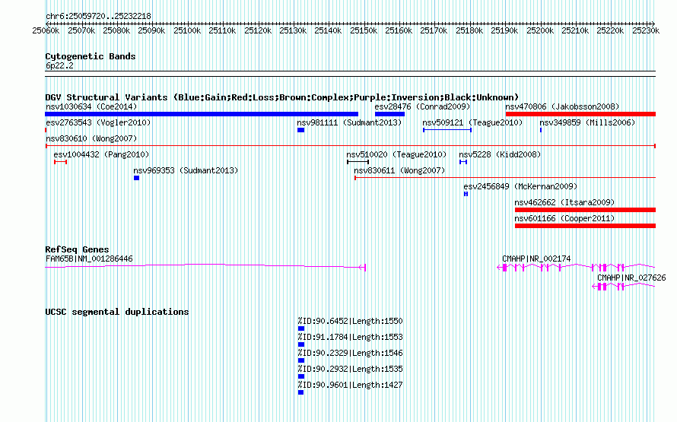Screen dimensions: 677x422
Task: Click the nsv830611 (Wong2007) label
Action: point(399,170)
